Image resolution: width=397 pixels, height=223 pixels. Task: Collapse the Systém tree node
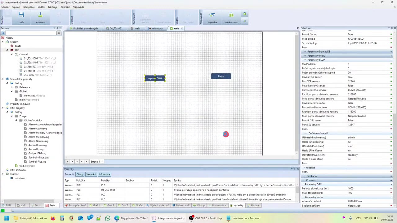(x=3, y=42)
